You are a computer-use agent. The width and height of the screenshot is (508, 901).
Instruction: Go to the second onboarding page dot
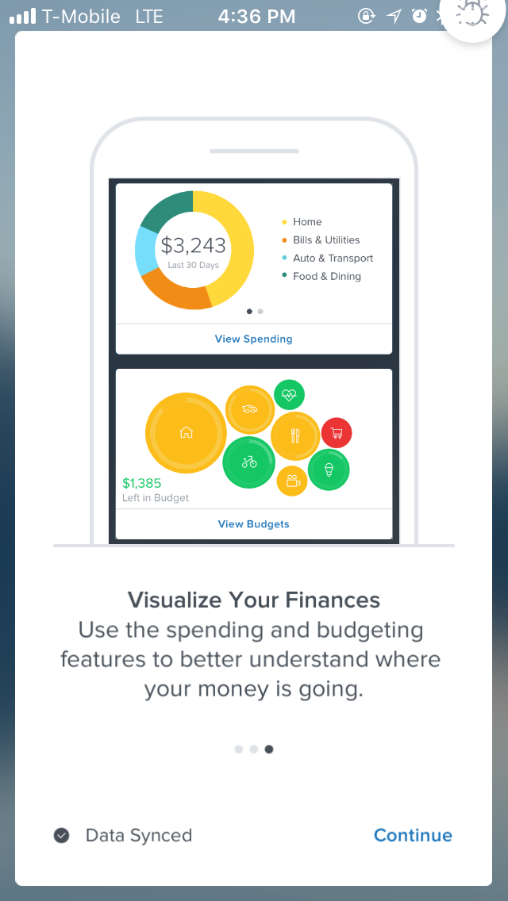click(x=254, y=750)
